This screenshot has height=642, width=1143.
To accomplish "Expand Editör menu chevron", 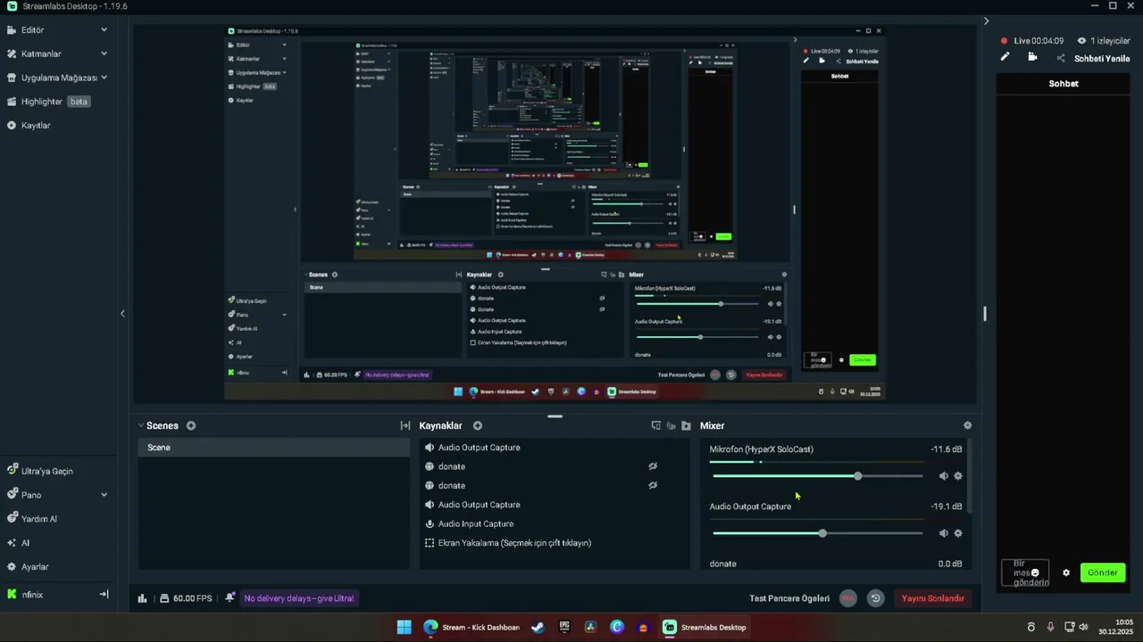I will (x=104, y=29).
